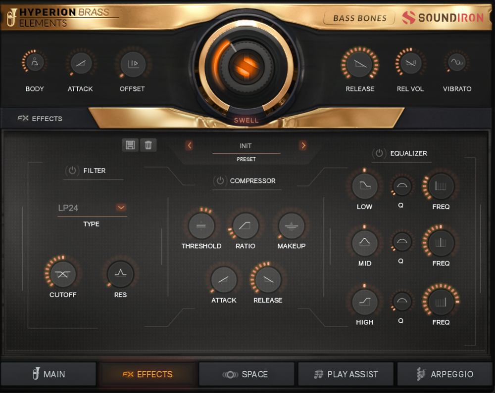Open the Play Assist page
This screenshot has width=495, height=393.
[x=346, y=374]
